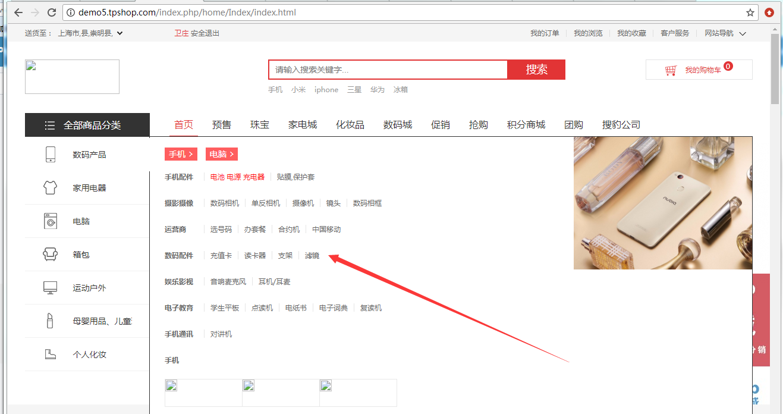Screen dimensions: 783x414
Task: Select the icon next to 个人化妆
Action: click(50, 354)
